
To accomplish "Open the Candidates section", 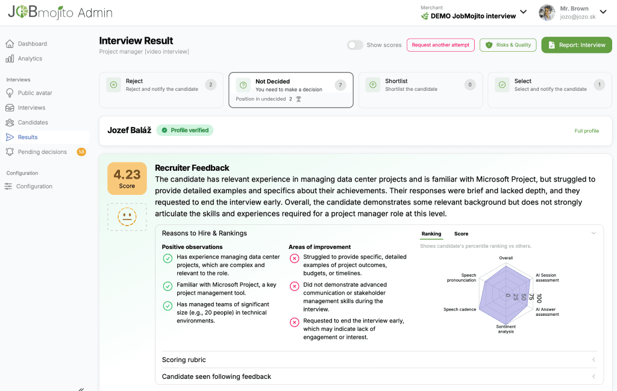I will pyautogui.click(x=34, y=122).
